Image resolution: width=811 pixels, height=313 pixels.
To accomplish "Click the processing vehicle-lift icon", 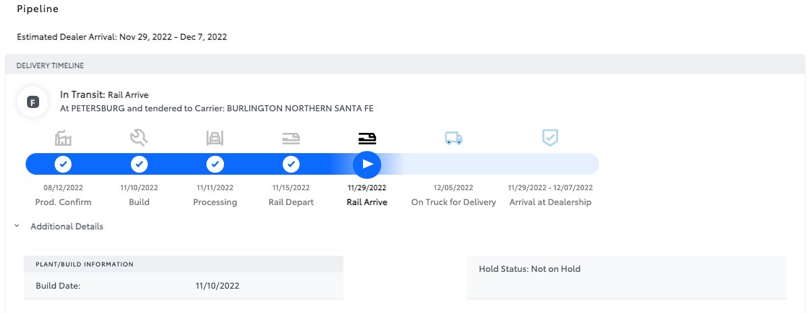I will tap(215, 138).
